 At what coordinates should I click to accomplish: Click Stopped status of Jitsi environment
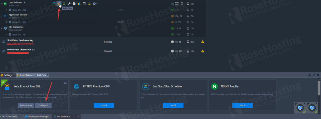coord(108,42)
